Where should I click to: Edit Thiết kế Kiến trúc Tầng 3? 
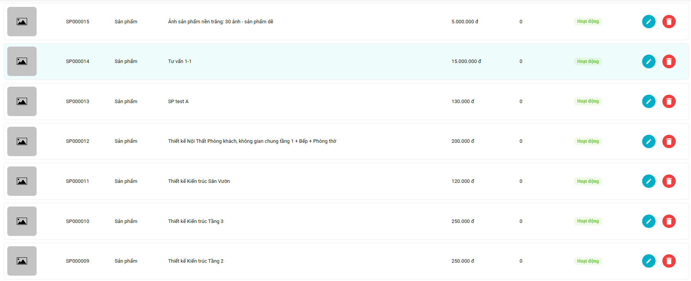pos(649,221)
